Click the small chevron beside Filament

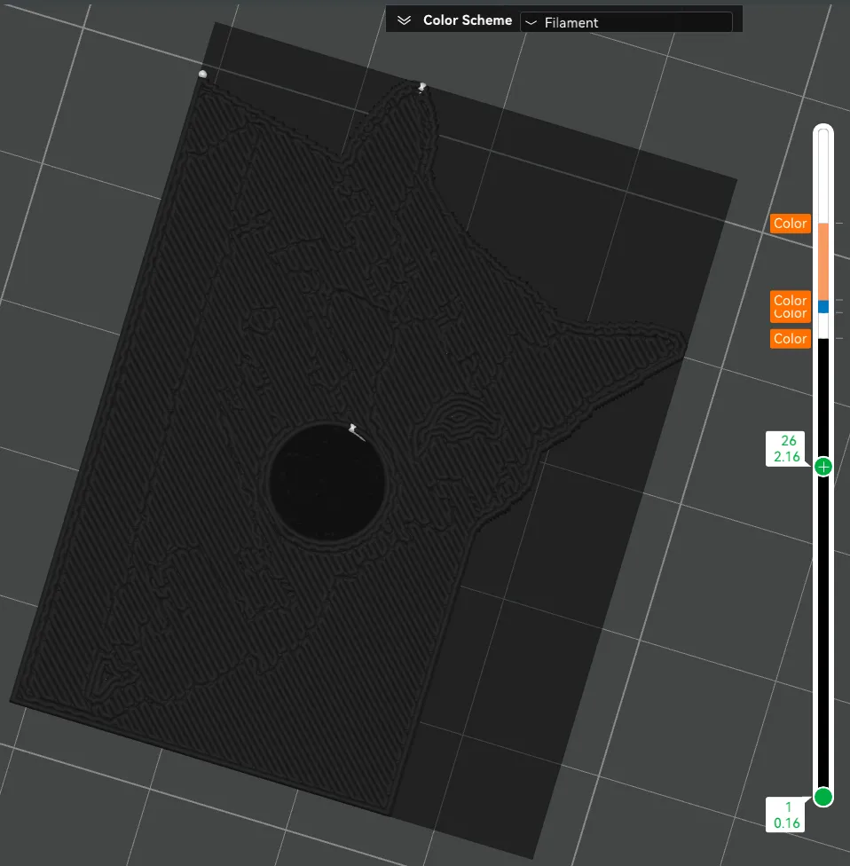531,23
